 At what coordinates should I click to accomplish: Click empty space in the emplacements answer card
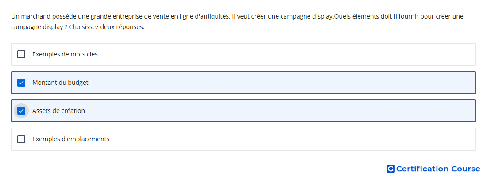coord(279,139)
